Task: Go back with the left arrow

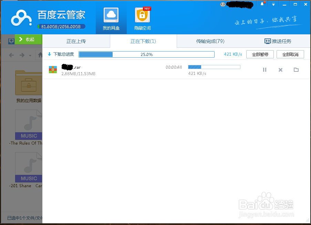Action: [x=11, y=55]
